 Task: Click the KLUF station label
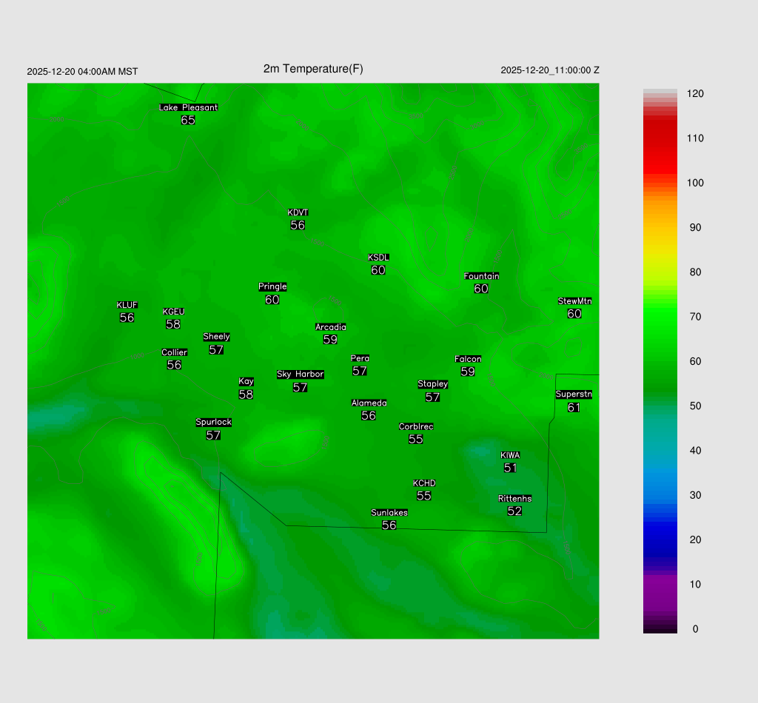pyautogui.click(x=127, y=306)
